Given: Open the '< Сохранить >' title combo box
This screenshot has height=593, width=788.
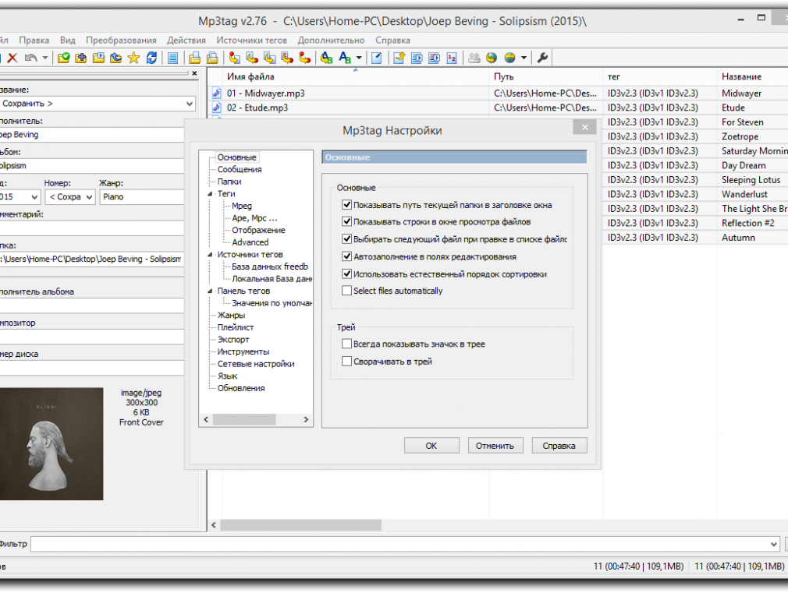Looking at the screenshot, I should pyautogui.click(x=97, y=104).
